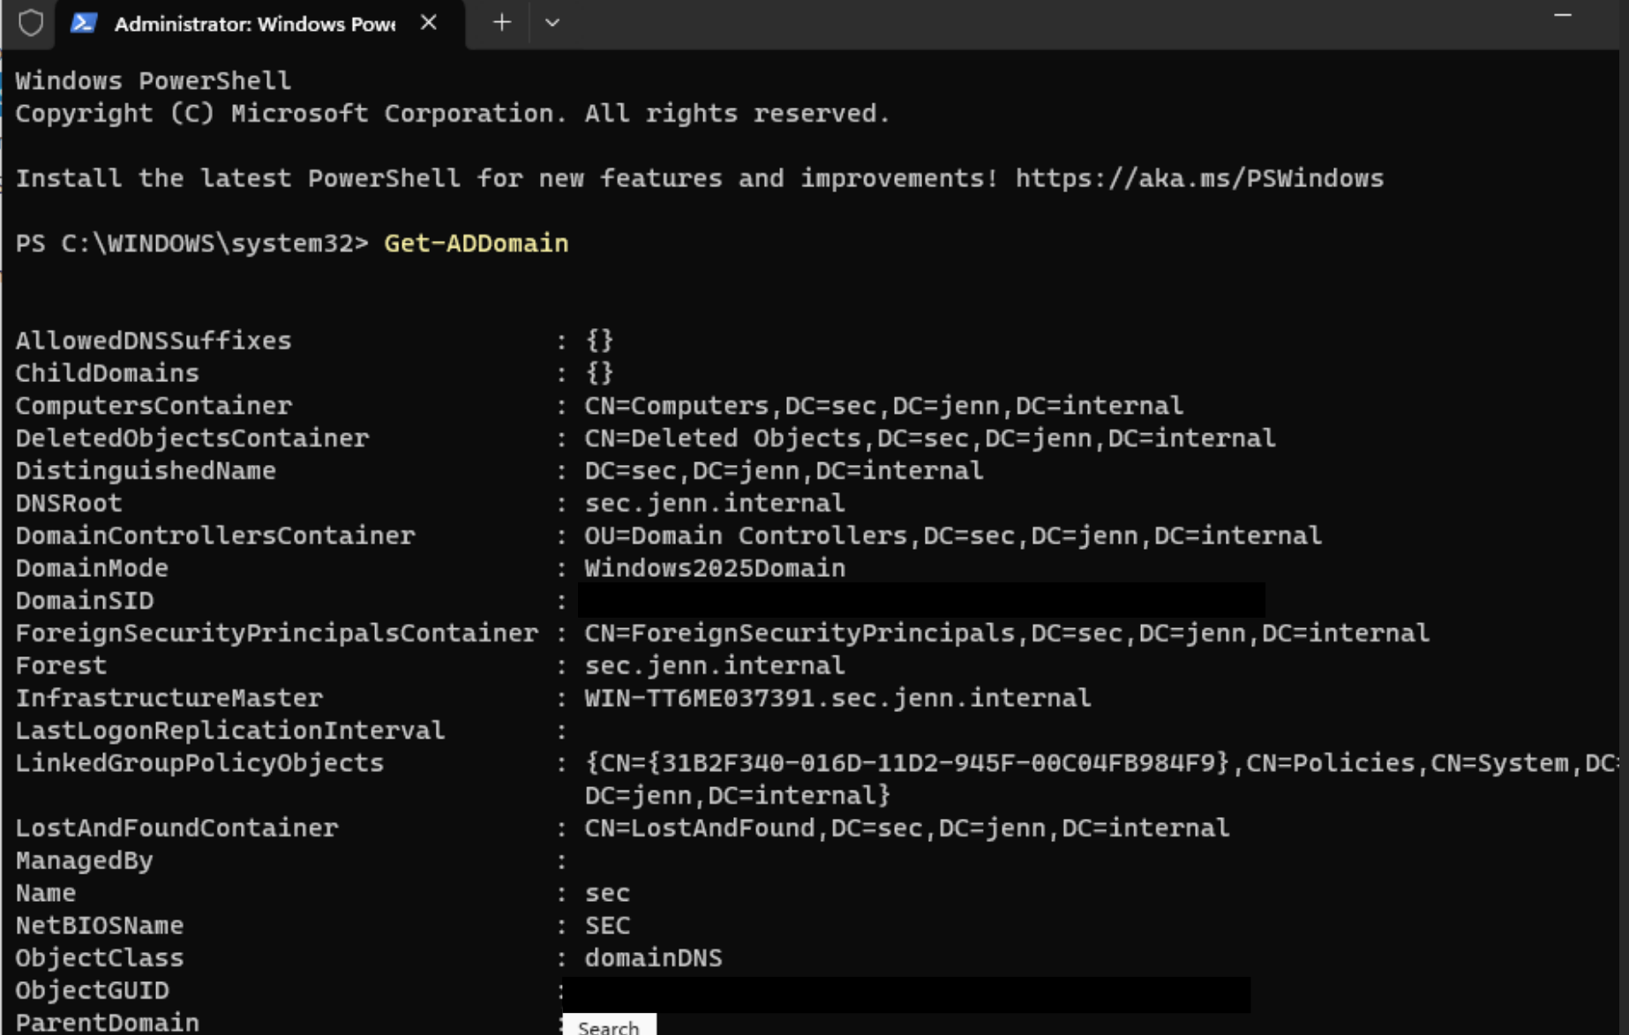Click the PowerShell icon on the tab
This screenshot has height=1035, width=1629.
[84, 23]
